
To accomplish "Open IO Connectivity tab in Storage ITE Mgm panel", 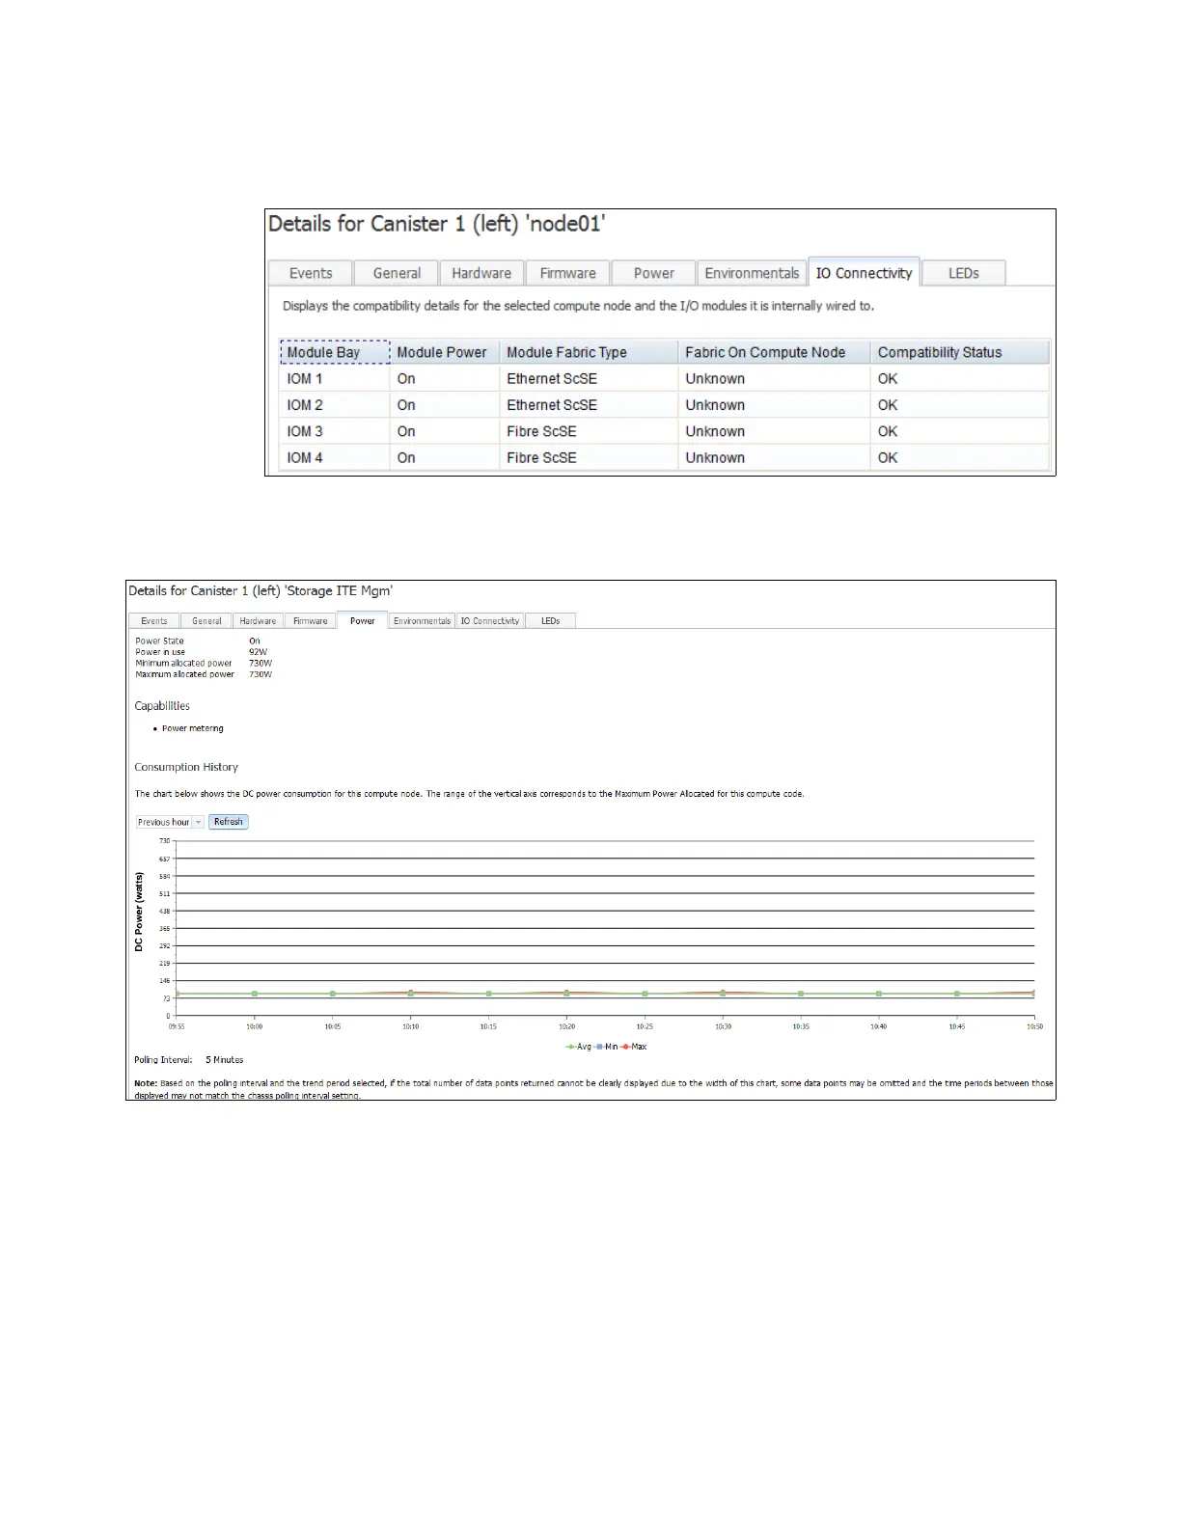I will [x=490, y=620].
